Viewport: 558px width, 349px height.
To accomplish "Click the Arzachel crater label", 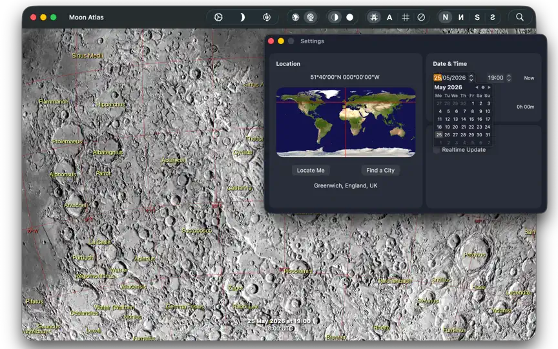I will tap(76, 205).
